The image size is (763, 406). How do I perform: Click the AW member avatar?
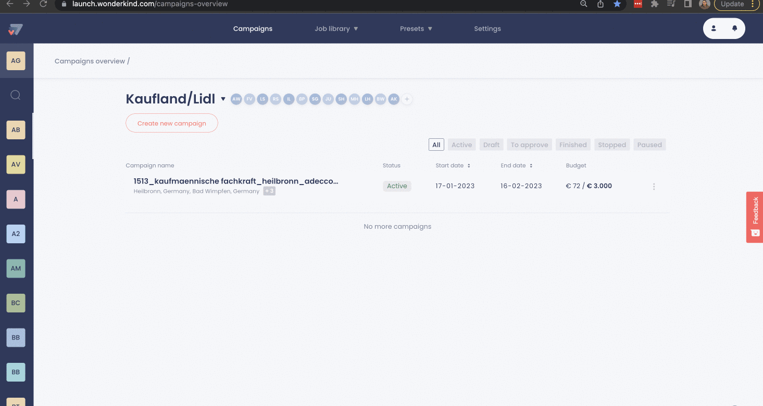coord(236,99)
